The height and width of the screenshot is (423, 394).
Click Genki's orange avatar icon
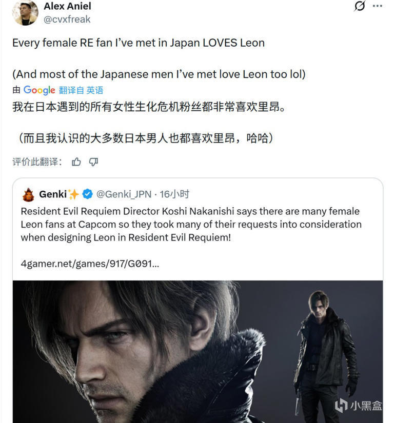pyautogui.click(x=28, y=195)
